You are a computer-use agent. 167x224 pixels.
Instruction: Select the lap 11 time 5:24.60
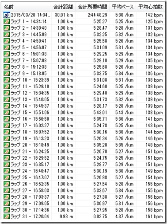coord(100,86)
